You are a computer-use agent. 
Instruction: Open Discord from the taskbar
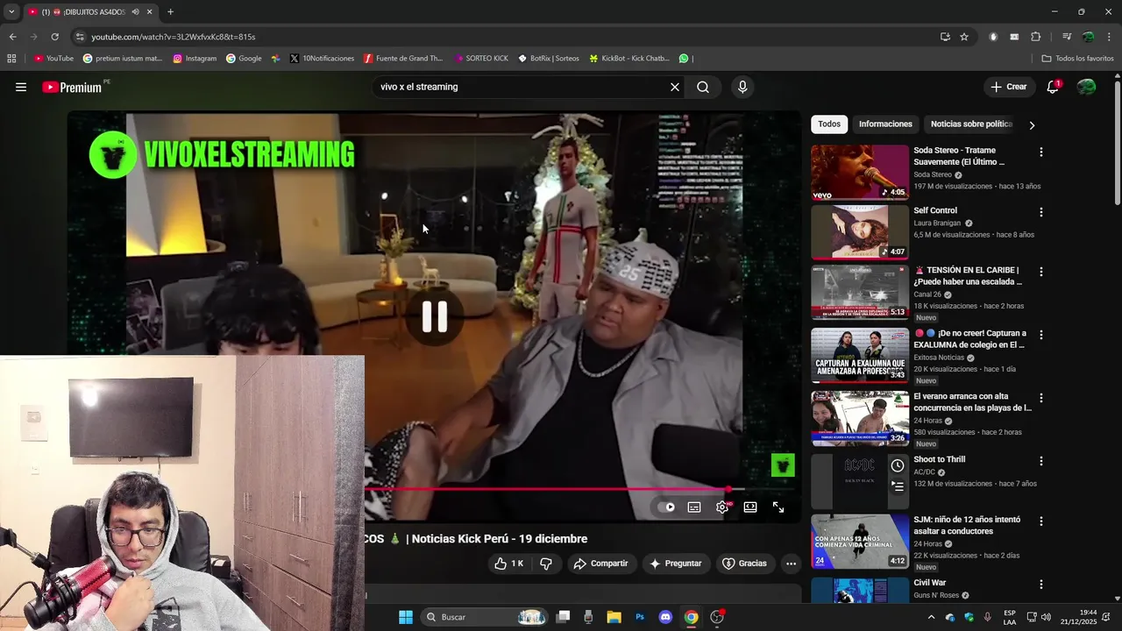(665, 617)
